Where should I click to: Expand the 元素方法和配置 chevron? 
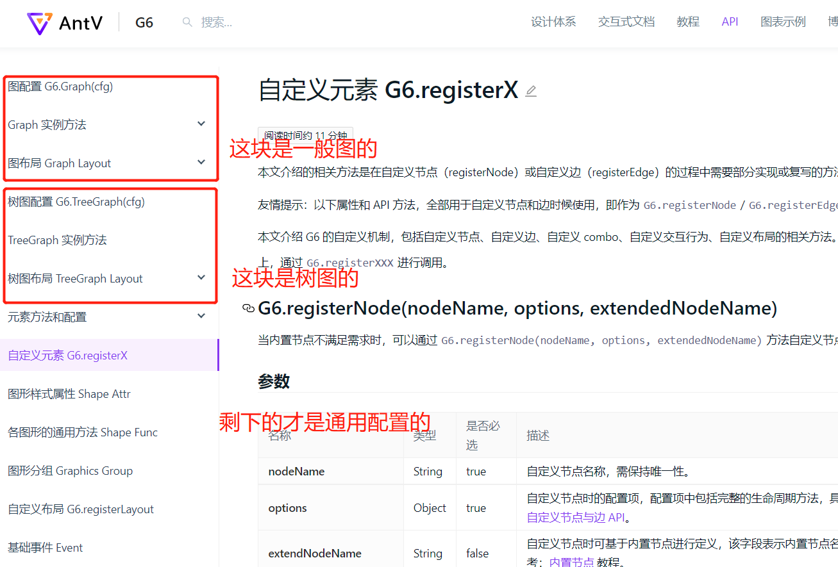tap(201, 316)
